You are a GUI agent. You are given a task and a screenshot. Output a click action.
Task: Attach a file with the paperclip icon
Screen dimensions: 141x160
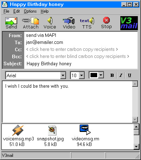[31, 23]
